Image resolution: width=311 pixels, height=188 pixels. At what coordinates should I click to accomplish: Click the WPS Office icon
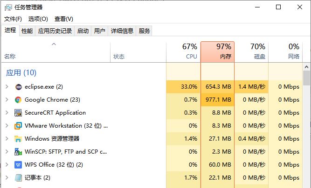18,165
